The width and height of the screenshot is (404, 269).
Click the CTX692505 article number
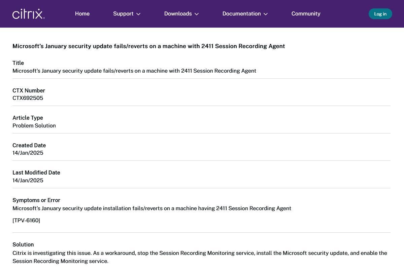tap(28, 98)
